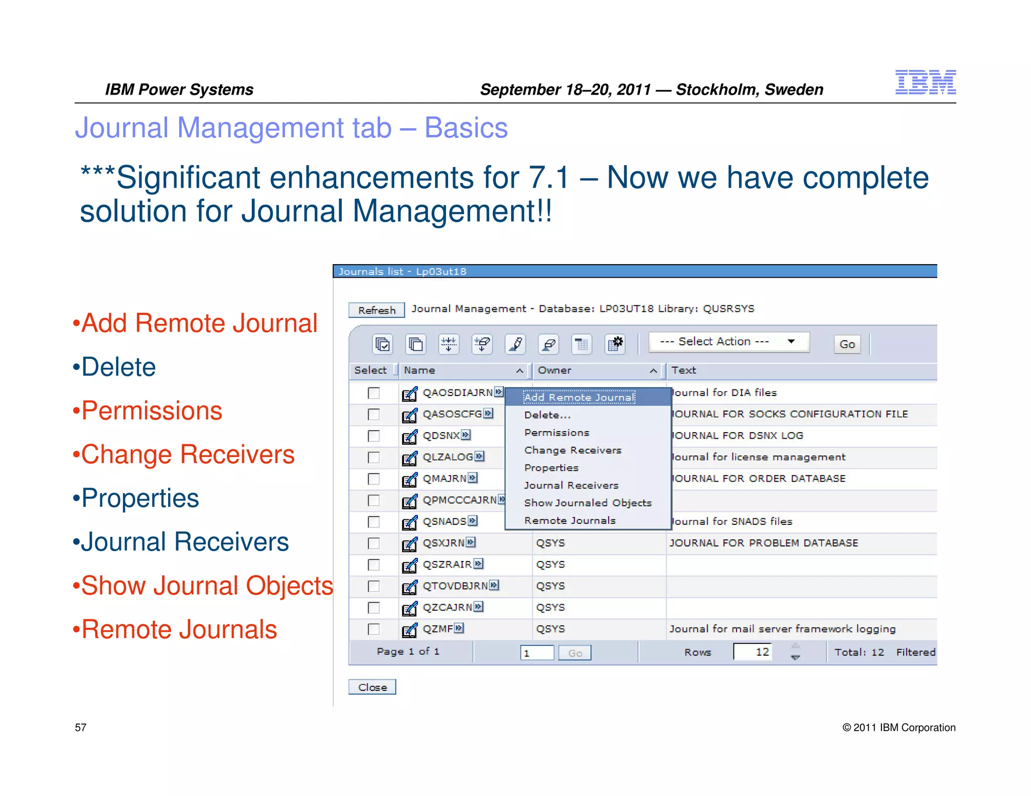Select Show Journaled Objects menu entry
1031x796 pixels.
(588, 503)
